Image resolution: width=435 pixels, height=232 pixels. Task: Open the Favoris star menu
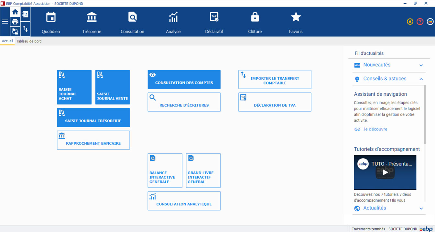(x=296, y=22)
